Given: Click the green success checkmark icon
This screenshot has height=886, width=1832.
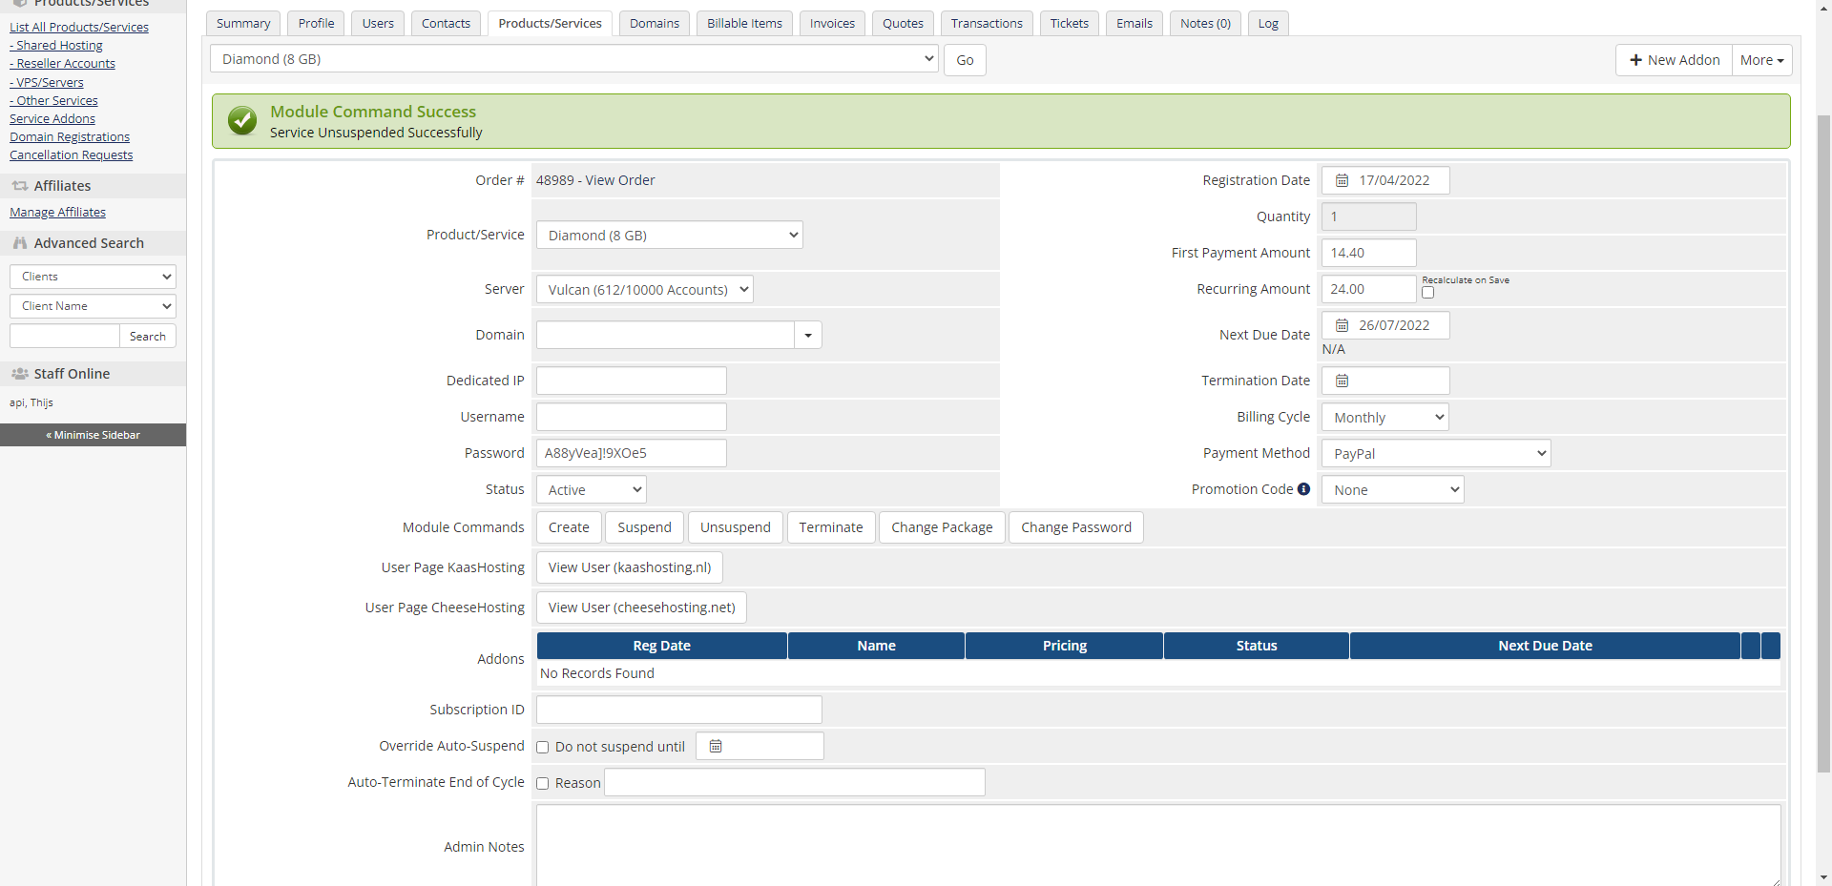Looking at the screenshot, I should (242, 121).
